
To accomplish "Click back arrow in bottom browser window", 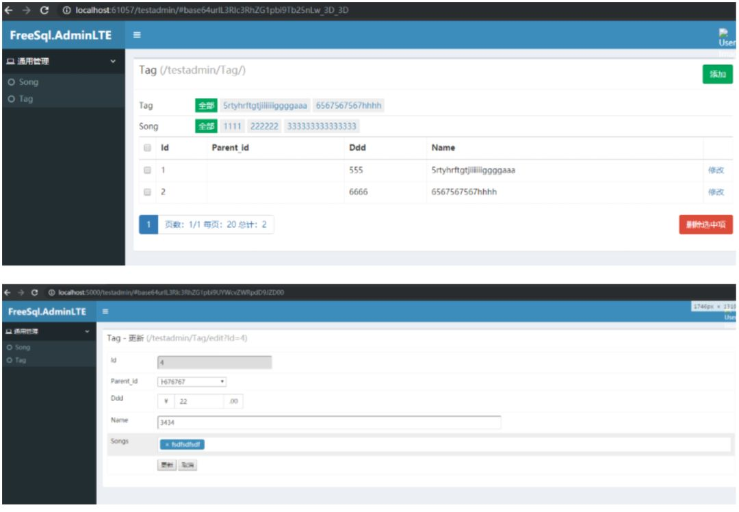I will click(x=7, y=292).
